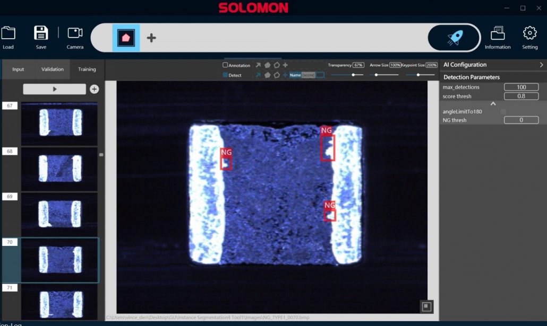The width and height of the screenshot is (547, 326).
Task: Click the Information panel icon
Action: pyautogui.click(x=498, y=33)
